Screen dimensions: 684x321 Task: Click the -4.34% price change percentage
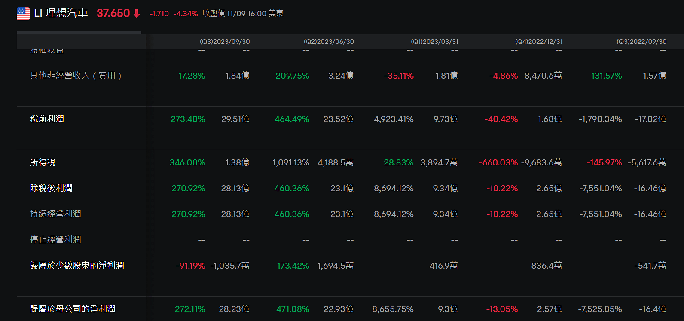186,14
